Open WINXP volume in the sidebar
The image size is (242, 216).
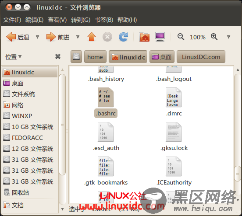pyautogui.click(x=30, y=116)
